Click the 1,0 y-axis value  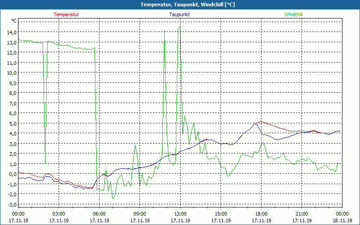[x=13, y=164]
